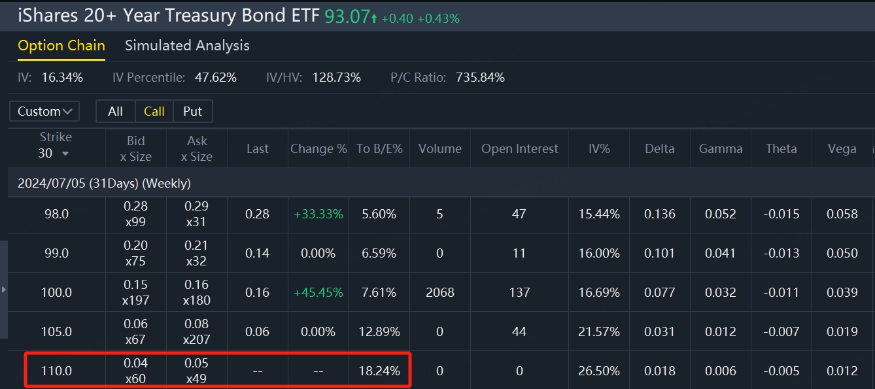Click the up arrow beside price 93.07

(374, 19)
